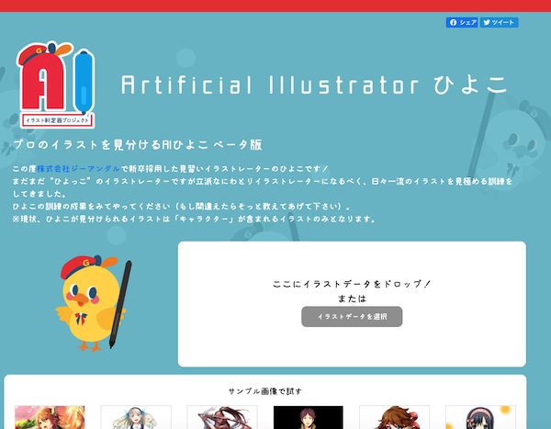Select the sample with brown-haired character
Image resolution: width=551 pixels, height=429 pixels.
[394, 417]
